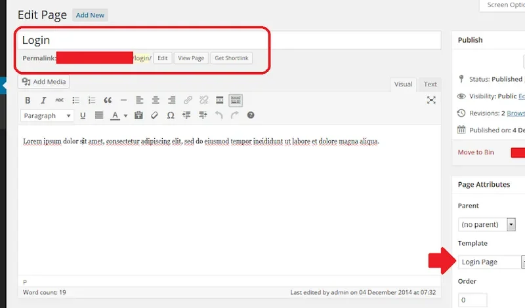Screen dimensions: 525x308
Task: Open the special character Omega tool
Action: (171, 116)
